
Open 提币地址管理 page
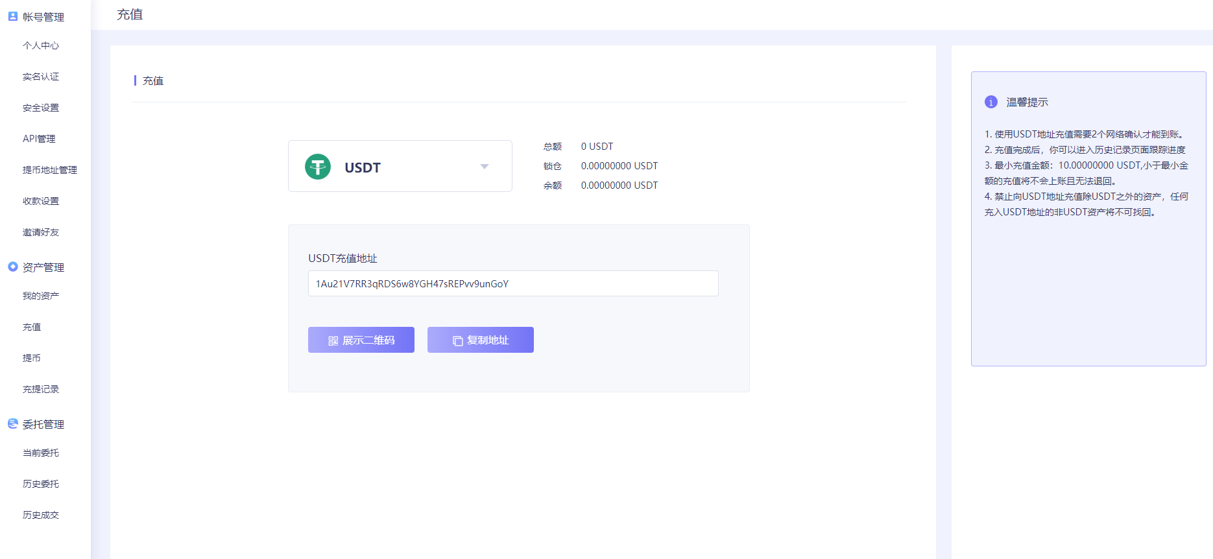tap(50, 170)
